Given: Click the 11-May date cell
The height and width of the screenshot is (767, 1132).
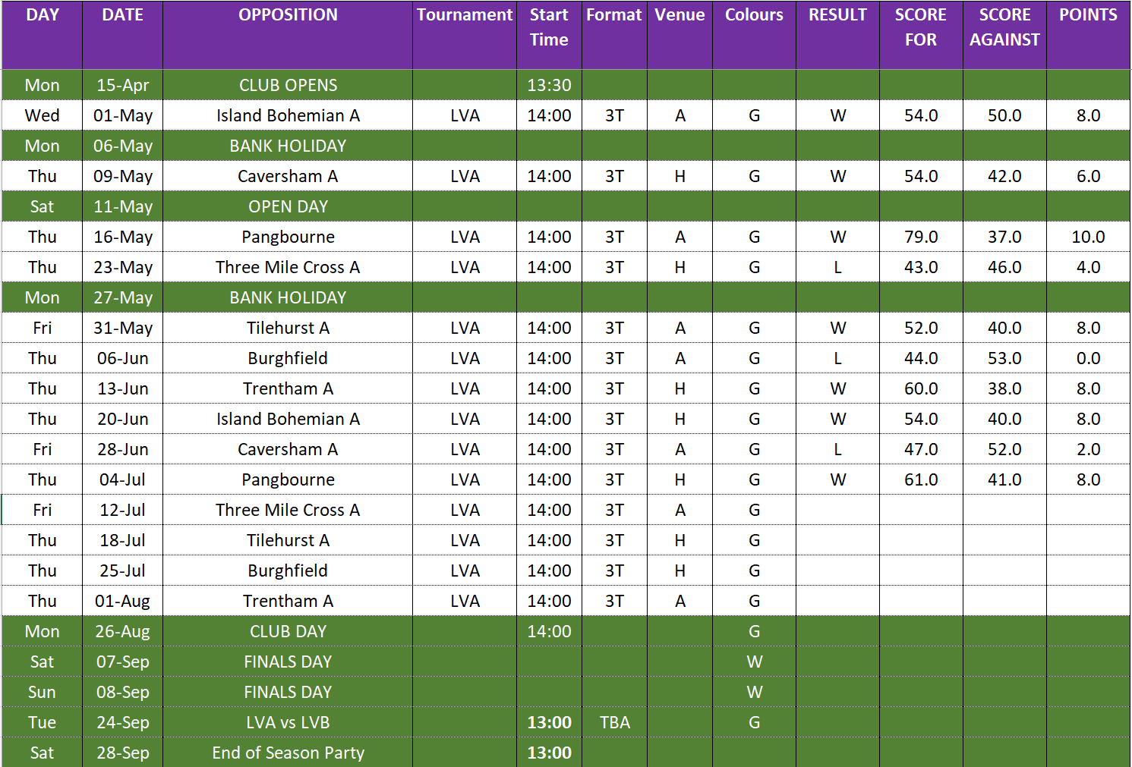Looking at the screenshot, I should click(x=122, y=206).
